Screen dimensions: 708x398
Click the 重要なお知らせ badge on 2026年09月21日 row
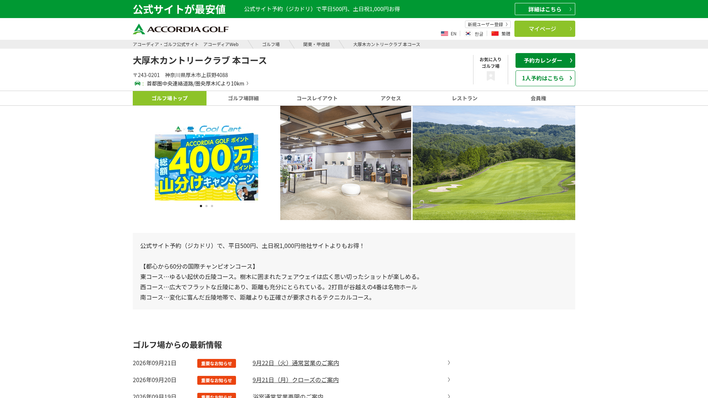coord(216,363)
